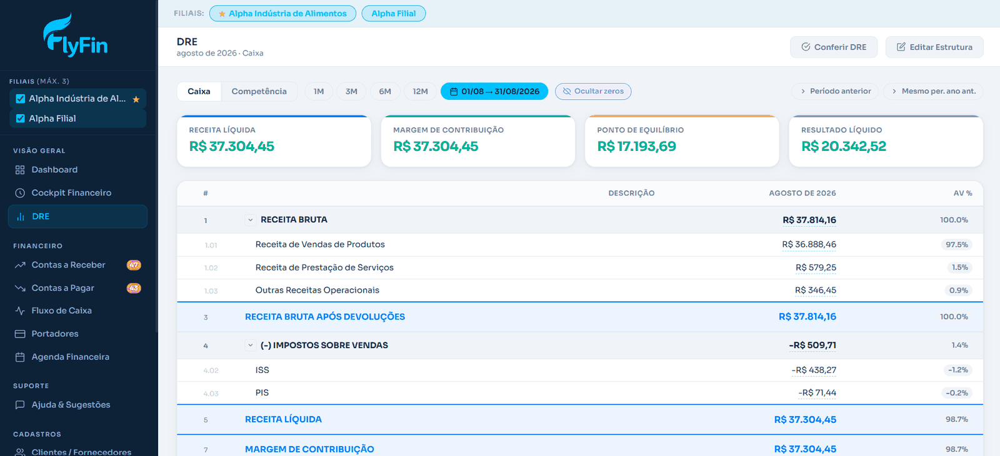Collapse the RECEITA BRUTA row chevron
Screen dimensions: 1000x456
pos(250,220)
